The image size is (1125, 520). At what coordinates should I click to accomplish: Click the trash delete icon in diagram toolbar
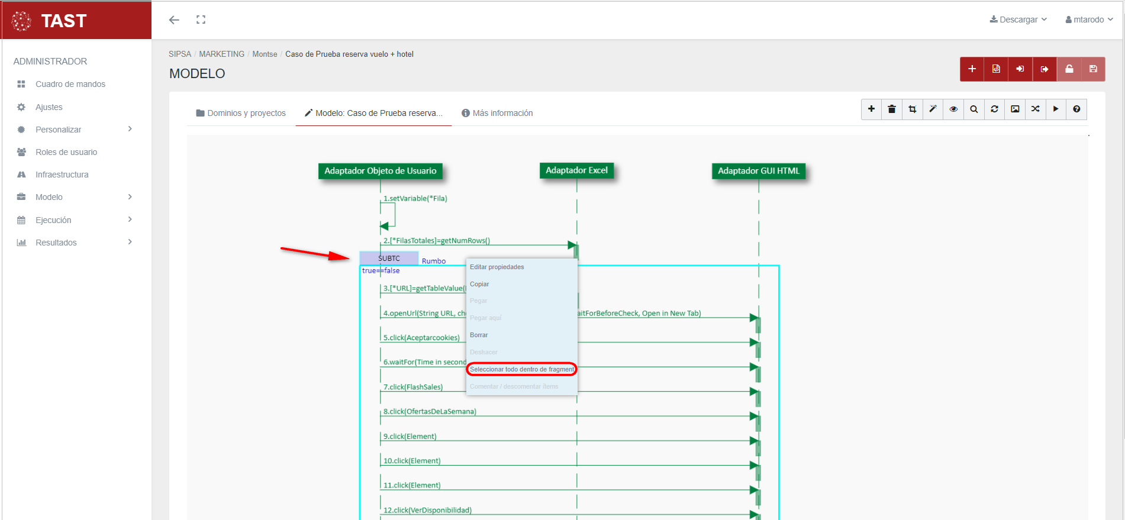(892, 109)
